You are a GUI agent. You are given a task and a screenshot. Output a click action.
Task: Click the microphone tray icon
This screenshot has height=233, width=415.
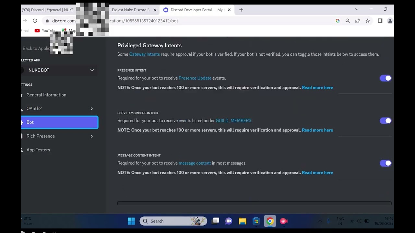pyautogui.click(x=328, y=221)
